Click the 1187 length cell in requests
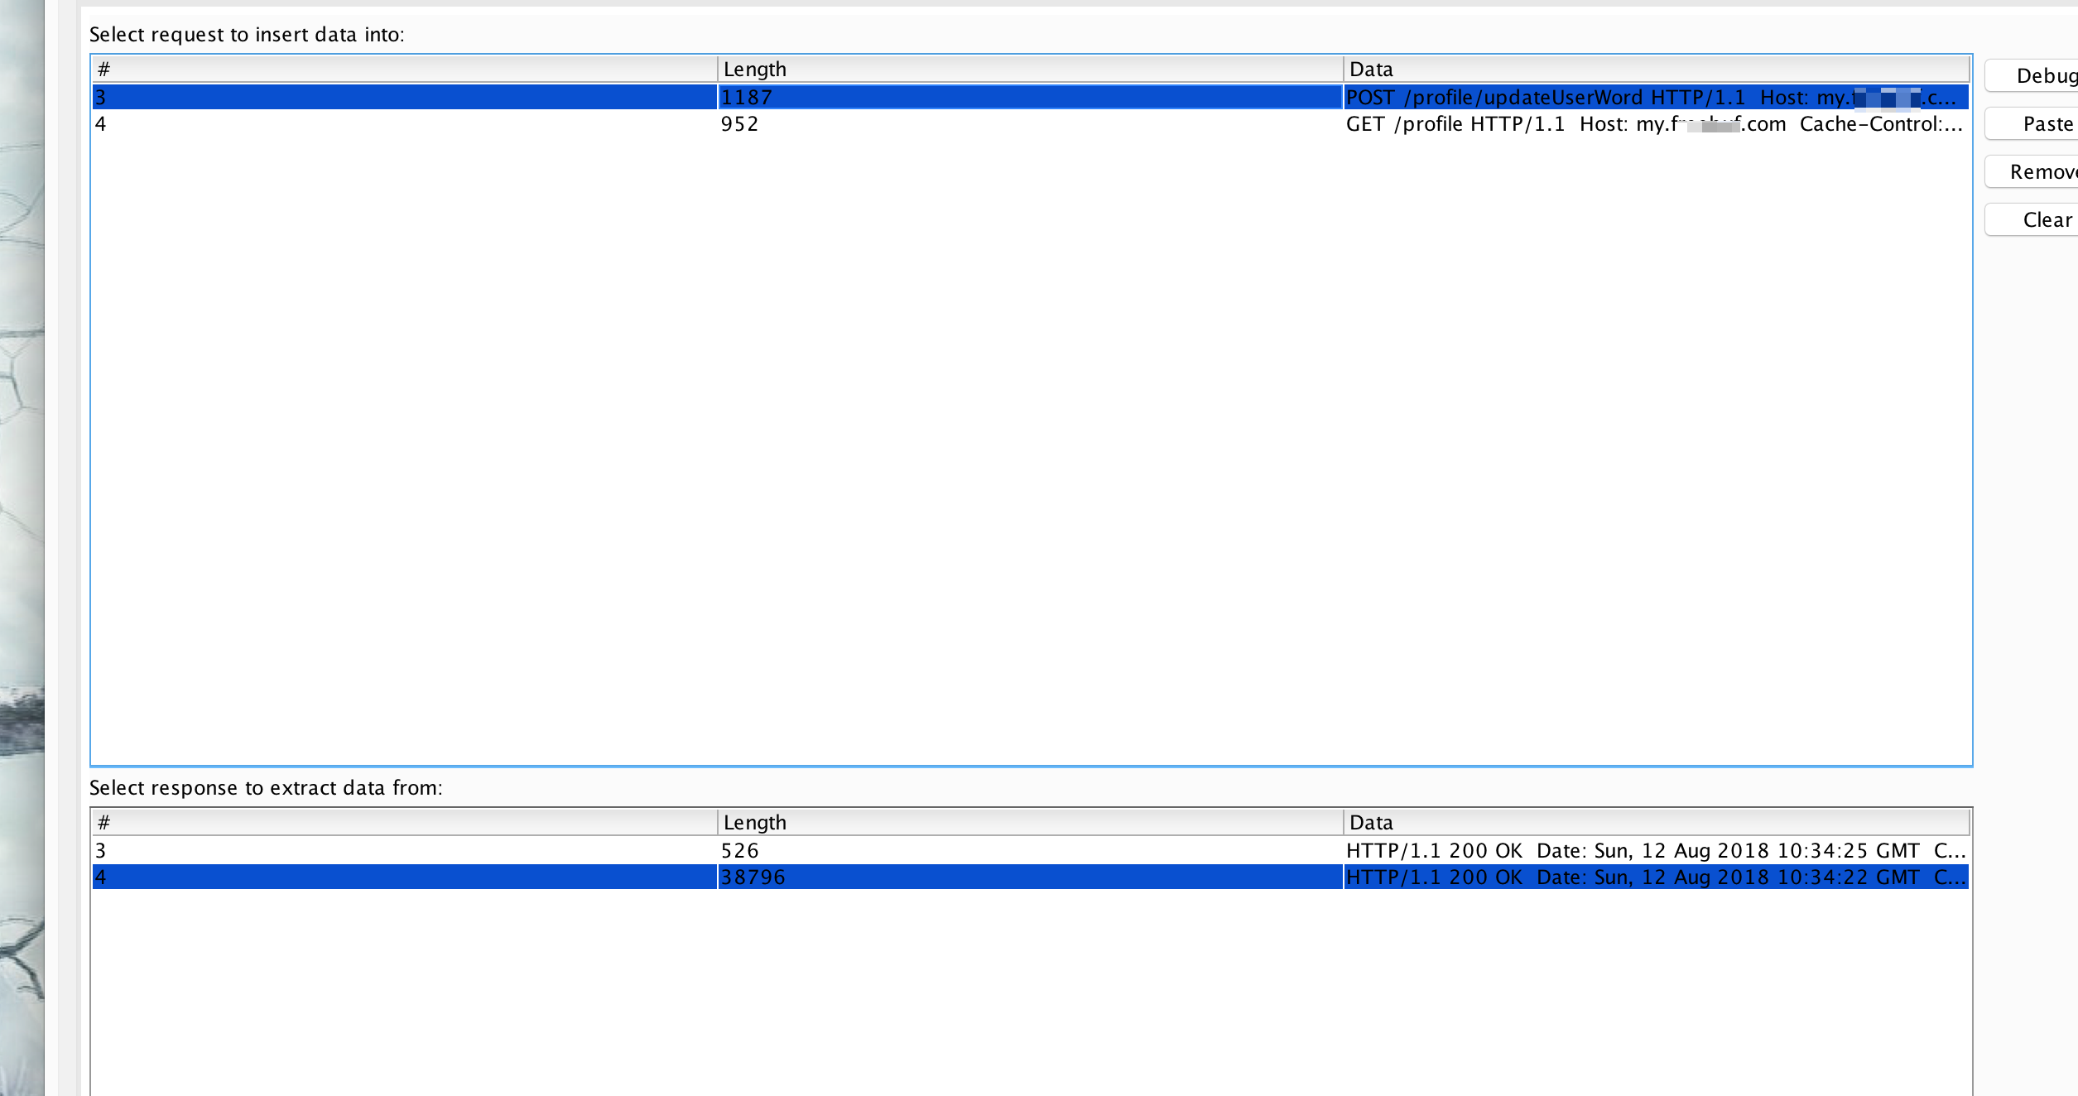Image resolution: width=2078 pixels, height=1096 pixels. tap(747, 98)
